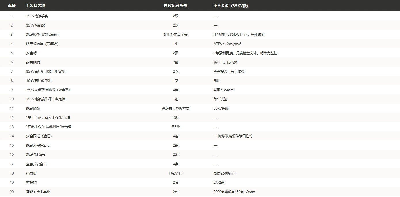This screenshot has height=197, width=400.
Task: Click the "35kV携带型接地线（变电型）" entry
Action: pyautogui.click(x=48, y=90)
